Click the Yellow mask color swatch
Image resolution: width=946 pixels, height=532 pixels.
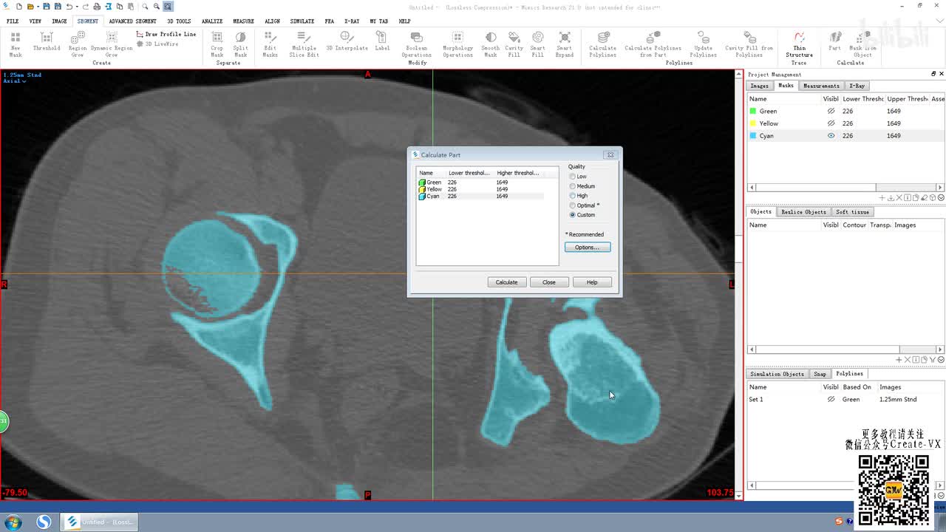753,123
